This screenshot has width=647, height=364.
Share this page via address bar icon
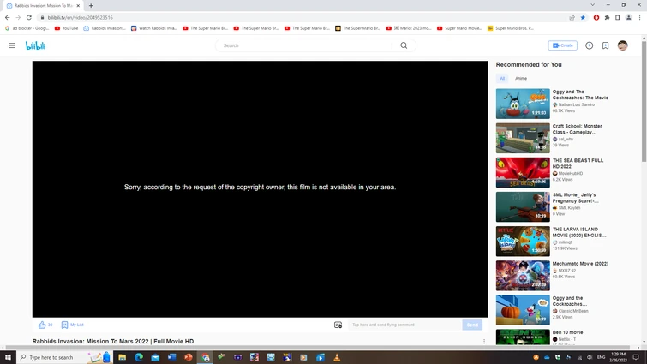572,18
